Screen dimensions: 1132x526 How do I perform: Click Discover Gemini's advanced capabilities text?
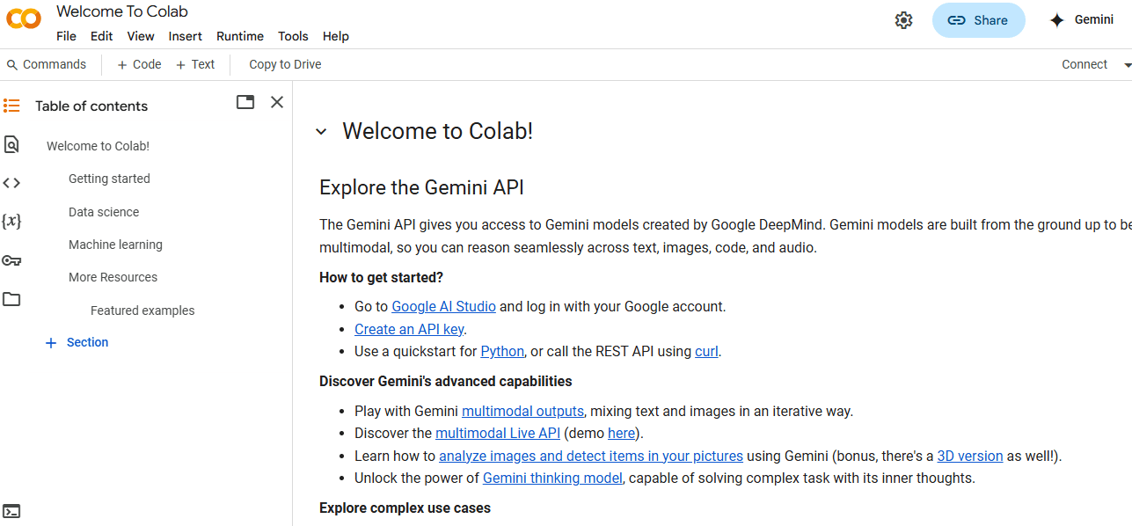click(x=446, y=381)
